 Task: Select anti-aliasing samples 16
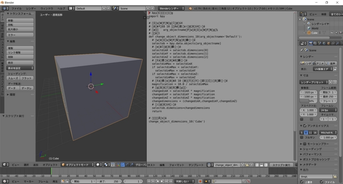click(x=315, y=133)
